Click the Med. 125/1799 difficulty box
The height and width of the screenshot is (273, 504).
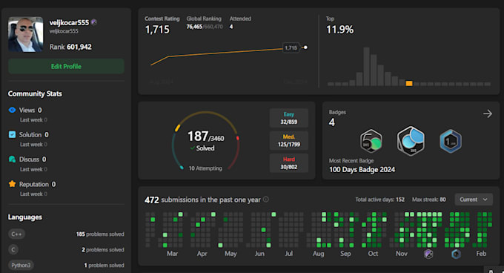point(288,140)
